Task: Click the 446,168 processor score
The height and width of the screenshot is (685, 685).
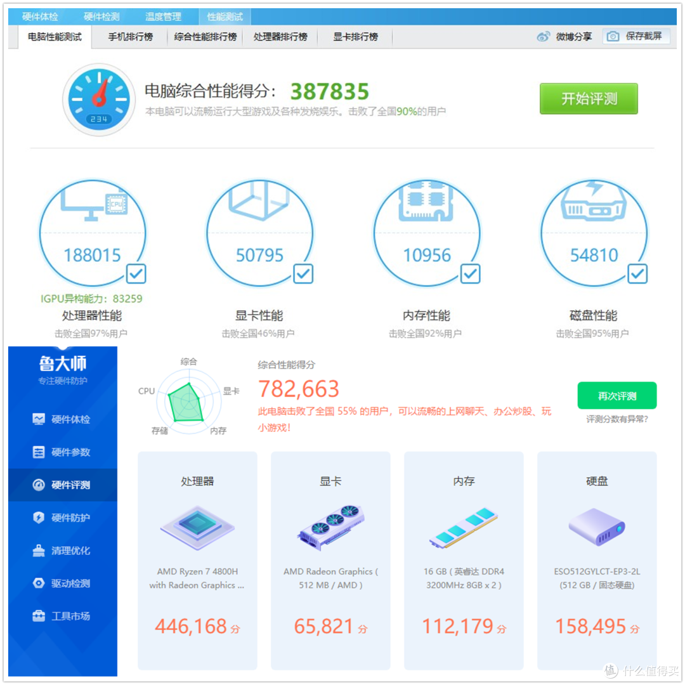Action: coord(197,627)
